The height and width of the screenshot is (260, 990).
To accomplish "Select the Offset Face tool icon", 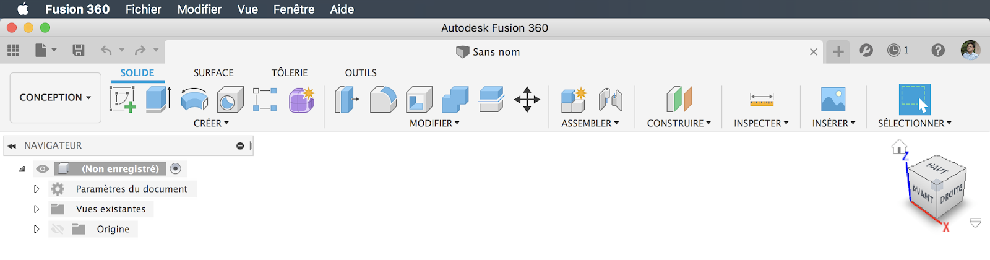I will coord(491,99).
